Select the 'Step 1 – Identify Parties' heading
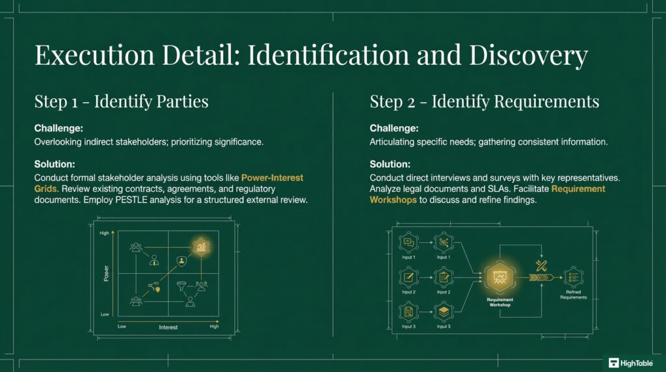666x372 pixels. tap(122, 101)
